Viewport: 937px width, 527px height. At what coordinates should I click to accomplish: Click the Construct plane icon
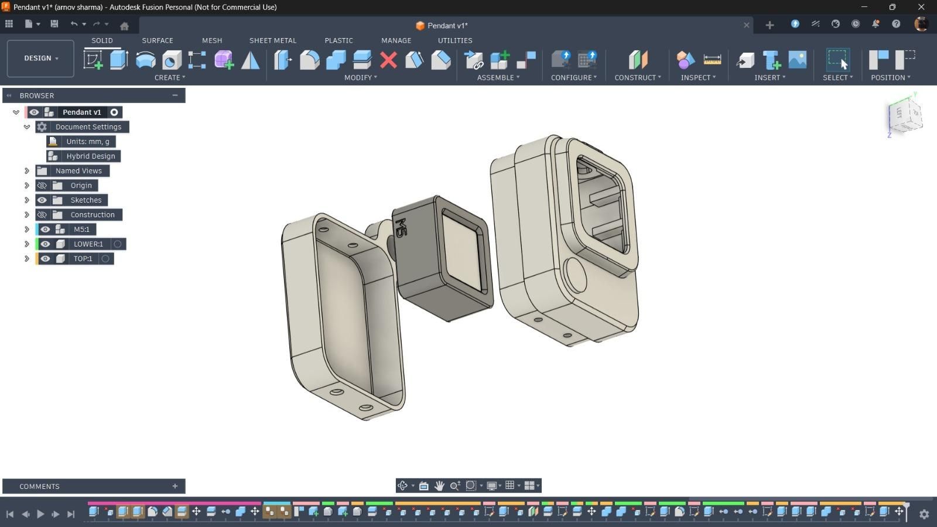[638, 60]
